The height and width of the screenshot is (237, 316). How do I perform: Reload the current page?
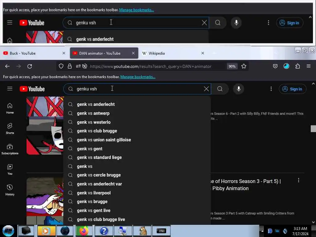[30, 66]
